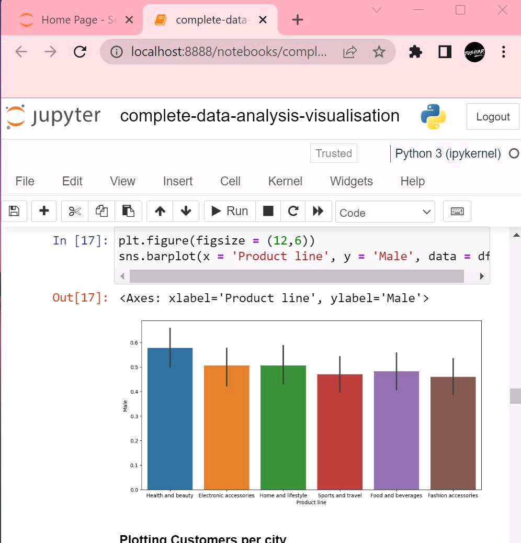Move selected cell down arrow
The image size is (521, 543).
tap(186, 211)
